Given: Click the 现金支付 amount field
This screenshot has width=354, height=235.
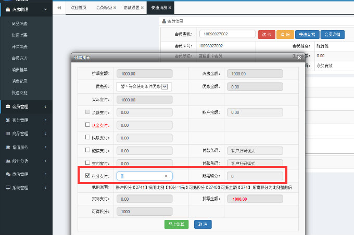Looking at the screenshot, I should [x=145, y=125].
